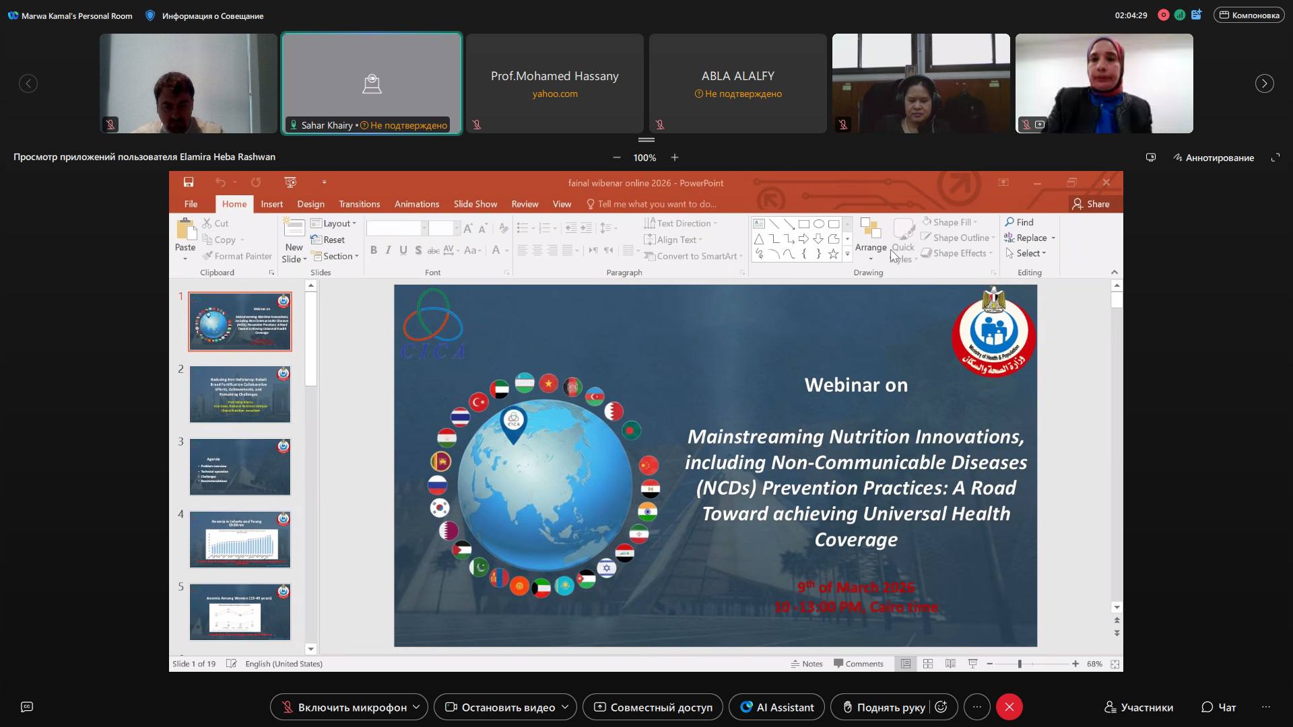1293x727 pixels.
Task: Open the Annotate pencil tool
Action: (1214, 158)
